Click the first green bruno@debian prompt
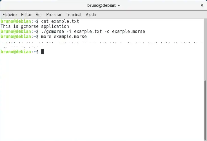207x141 pixels. point(16,21)
